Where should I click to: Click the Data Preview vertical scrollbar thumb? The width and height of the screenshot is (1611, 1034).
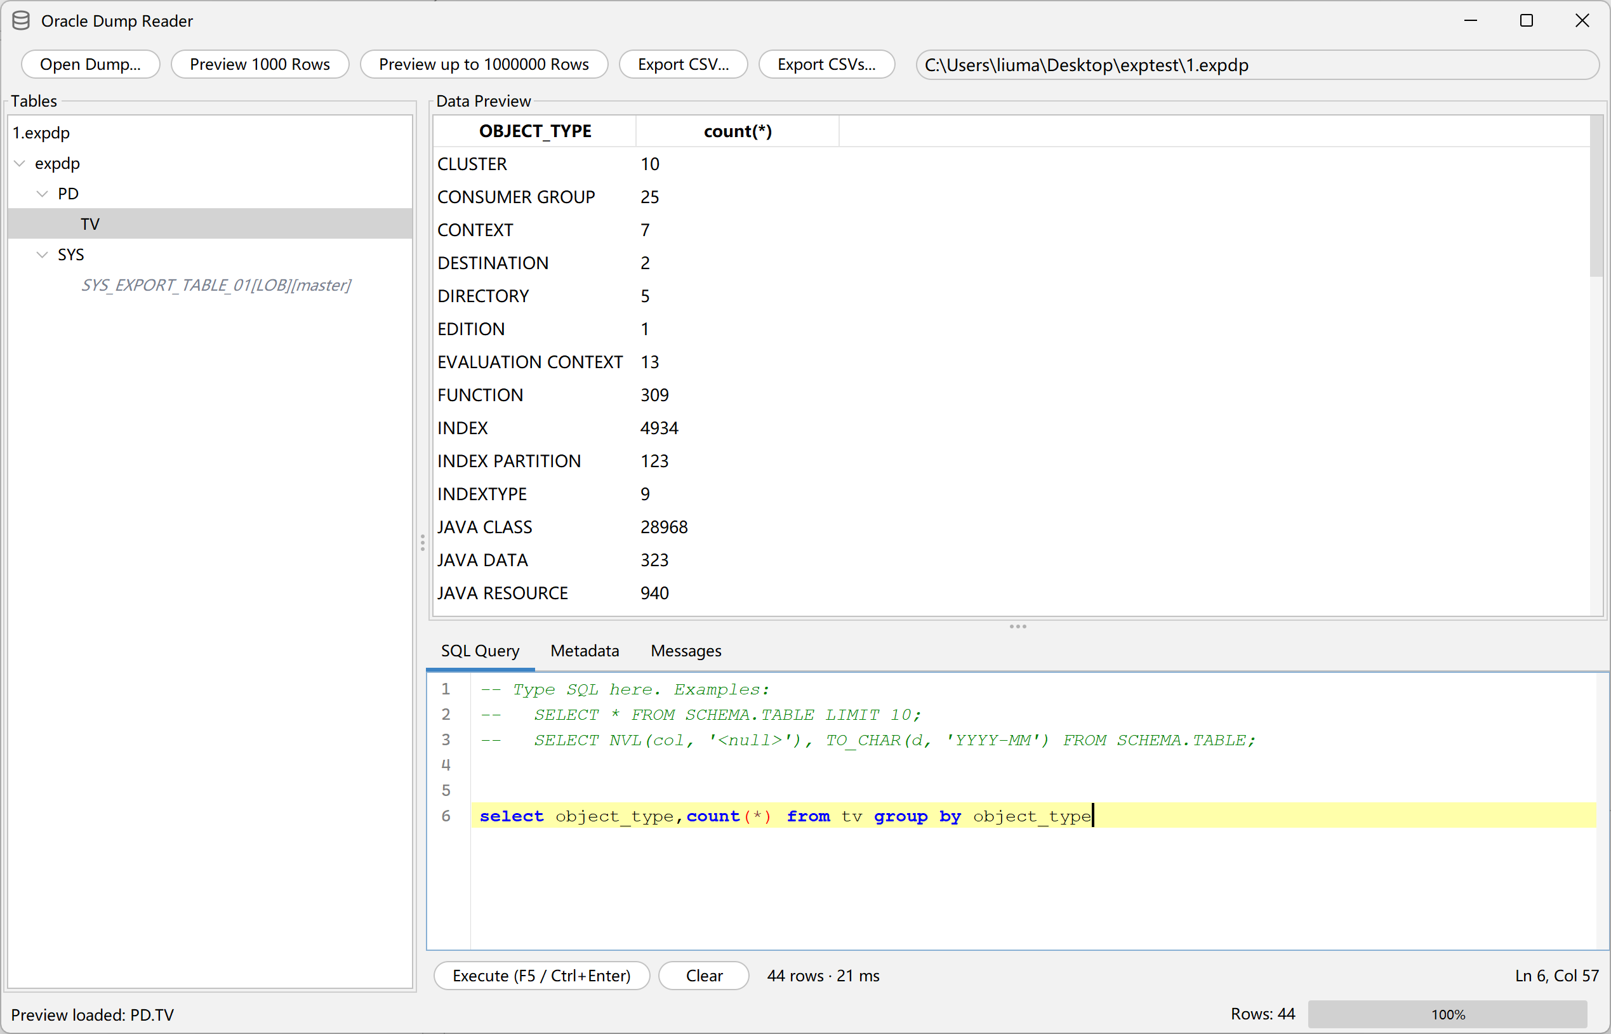pos(1596,197)
